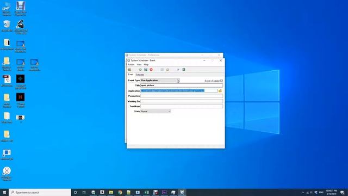Click the greyed round toolbar icon after the grid
This screenshot has height=196, width=348.
167,70
